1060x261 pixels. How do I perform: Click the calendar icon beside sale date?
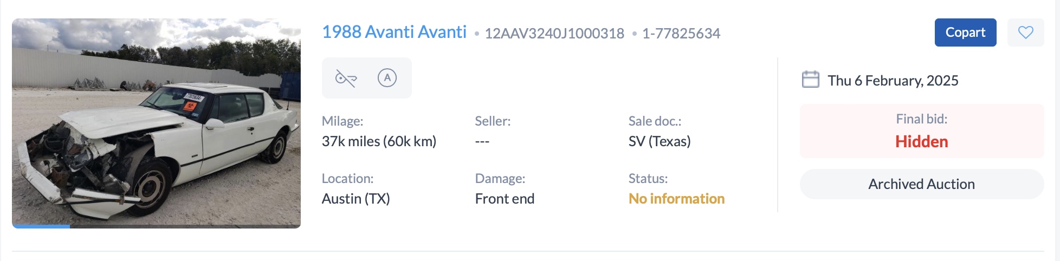point(810,80)
